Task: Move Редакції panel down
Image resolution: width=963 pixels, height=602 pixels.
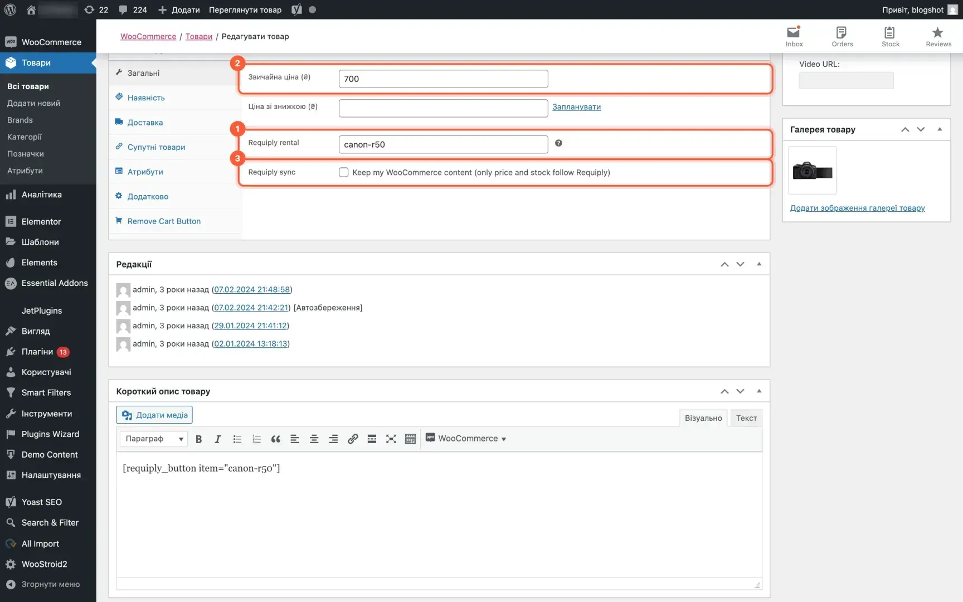Action: pos(740,264)
